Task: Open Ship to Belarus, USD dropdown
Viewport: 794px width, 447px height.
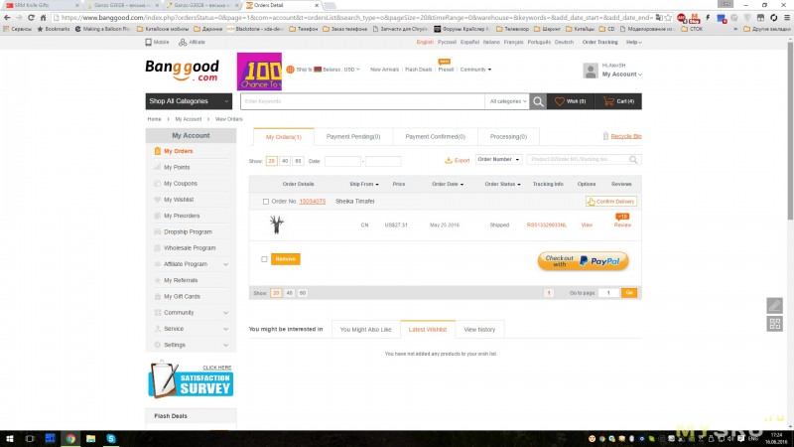Action: (x=324, y=70)
